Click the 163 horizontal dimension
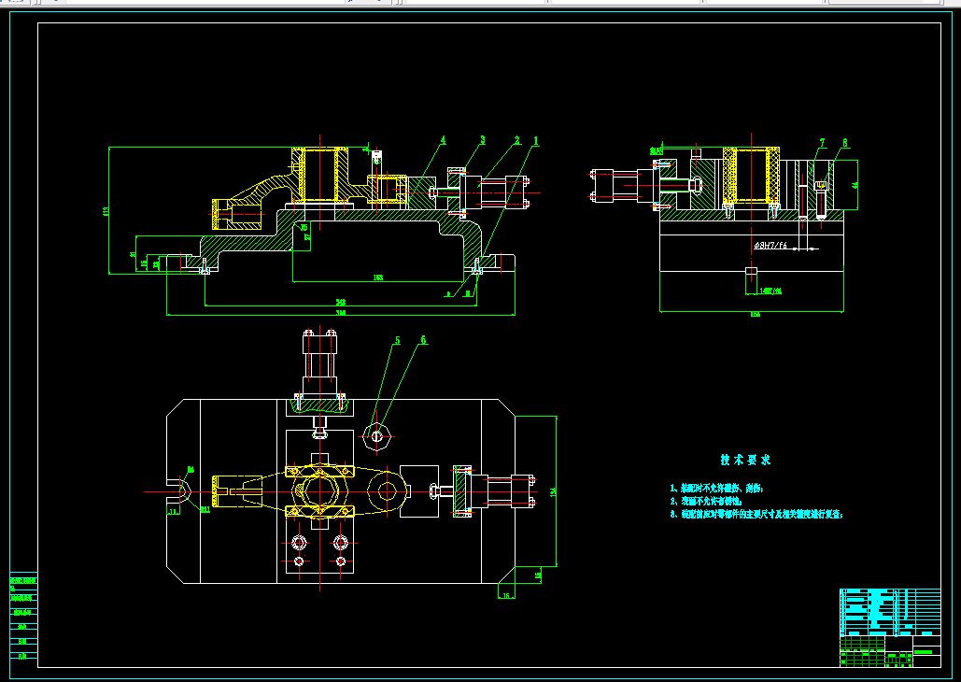Image resolution: width=961 pixels, height=682 pixels. point(378,277)
